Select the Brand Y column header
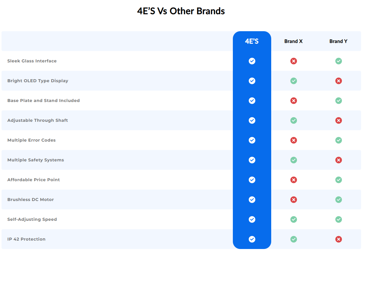 (x=338, y=41)
